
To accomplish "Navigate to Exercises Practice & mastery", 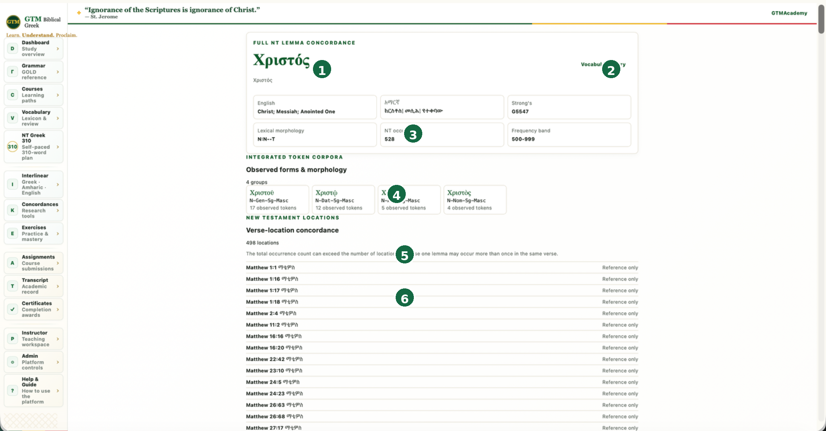I will click(33, 234).
